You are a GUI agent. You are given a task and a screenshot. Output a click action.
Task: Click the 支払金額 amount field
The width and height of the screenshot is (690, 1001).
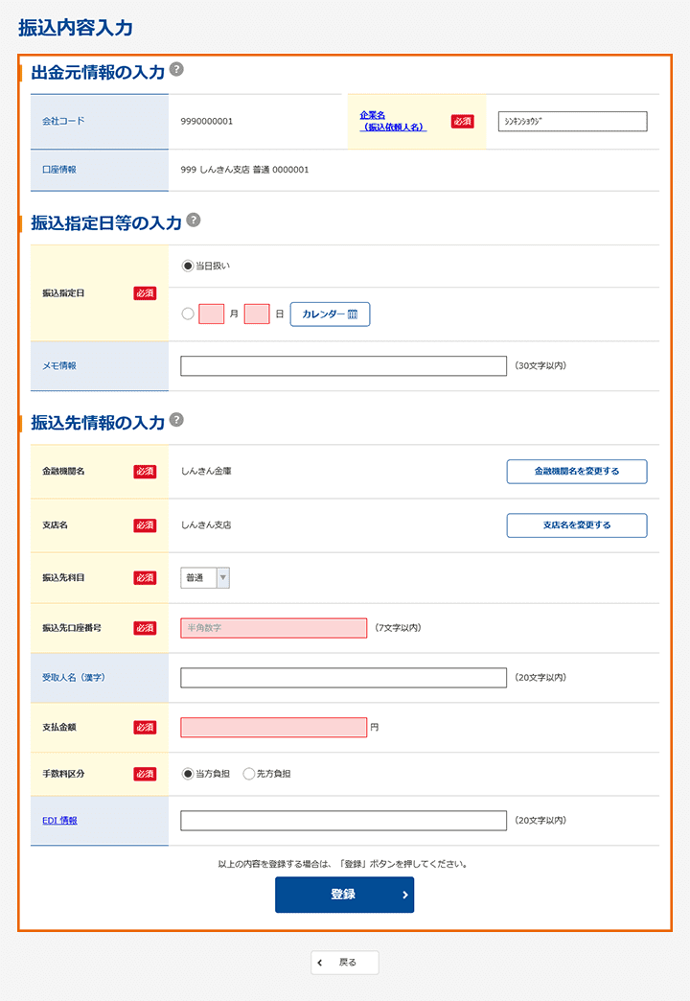click(273, 728)
